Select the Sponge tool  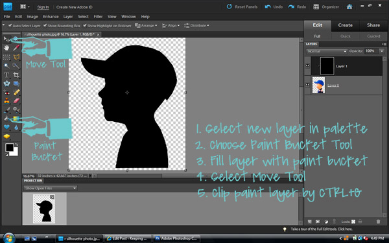coord(6,136)
